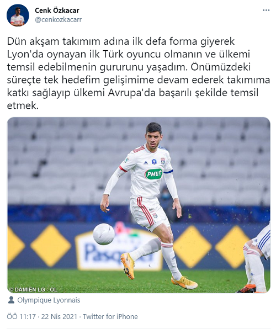Open the attached football match photo
The height and width of the screenshot is (329, 276).
(x=139, y=205)
